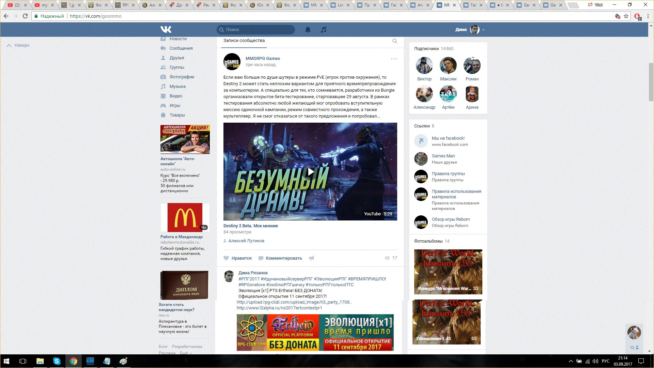The width and height of the screenshot is (654, 368).
Task: Open Правила использования материалов link
Action: (456, 194)
